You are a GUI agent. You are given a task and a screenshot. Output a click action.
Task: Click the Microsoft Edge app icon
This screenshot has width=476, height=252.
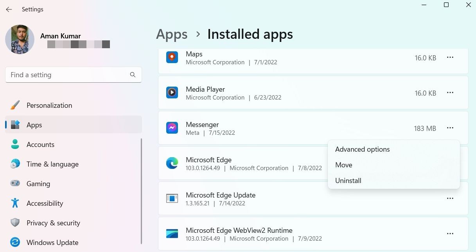click(172, 163)
